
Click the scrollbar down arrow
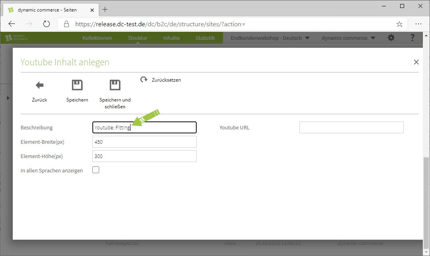[426, 252]
